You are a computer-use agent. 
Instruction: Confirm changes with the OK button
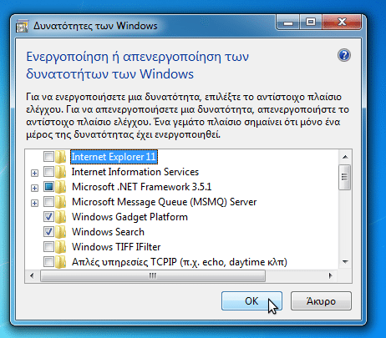tap(251, 301)
